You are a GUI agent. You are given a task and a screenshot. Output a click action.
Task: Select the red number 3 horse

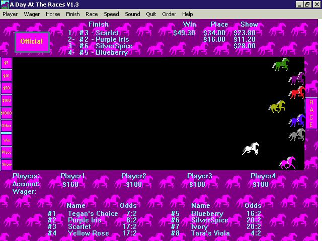click(x=297, y=92)
